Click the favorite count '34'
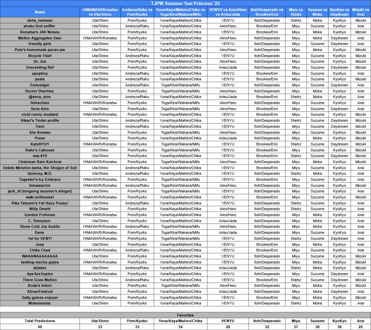 (x=180, y=327)
